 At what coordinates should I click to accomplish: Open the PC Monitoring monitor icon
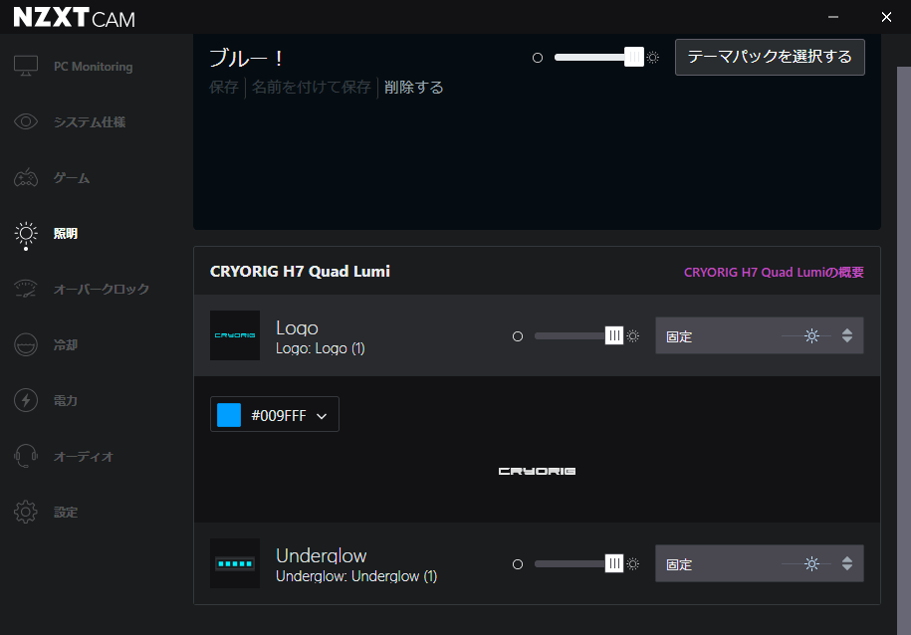pyautogui.click(x=26, y=66)
